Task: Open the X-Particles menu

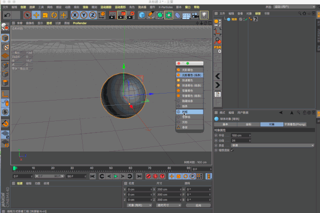Action: [166, 7]
